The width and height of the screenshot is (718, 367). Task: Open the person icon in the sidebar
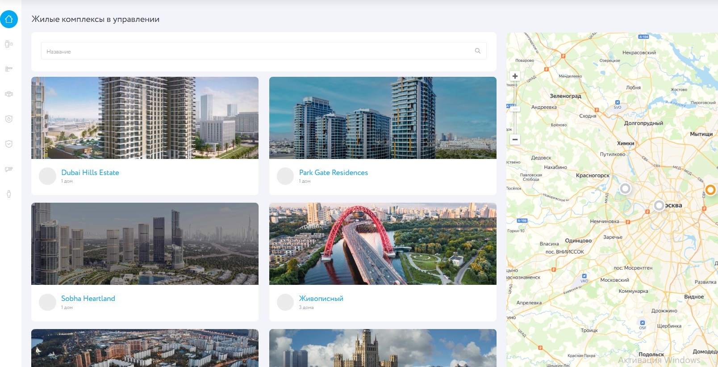pos(8,194)
